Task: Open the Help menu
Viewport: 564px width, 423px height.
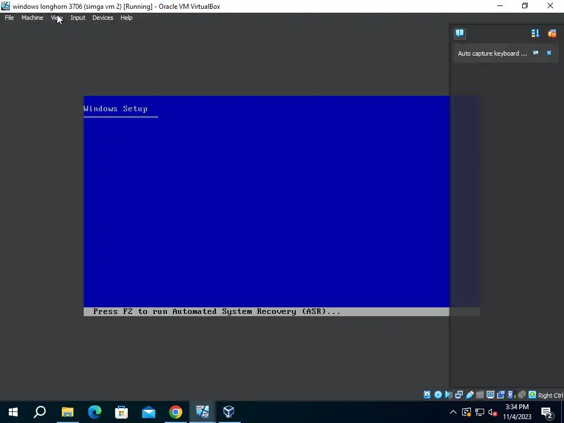Action: pyautogui.click(x=126, y=18)
